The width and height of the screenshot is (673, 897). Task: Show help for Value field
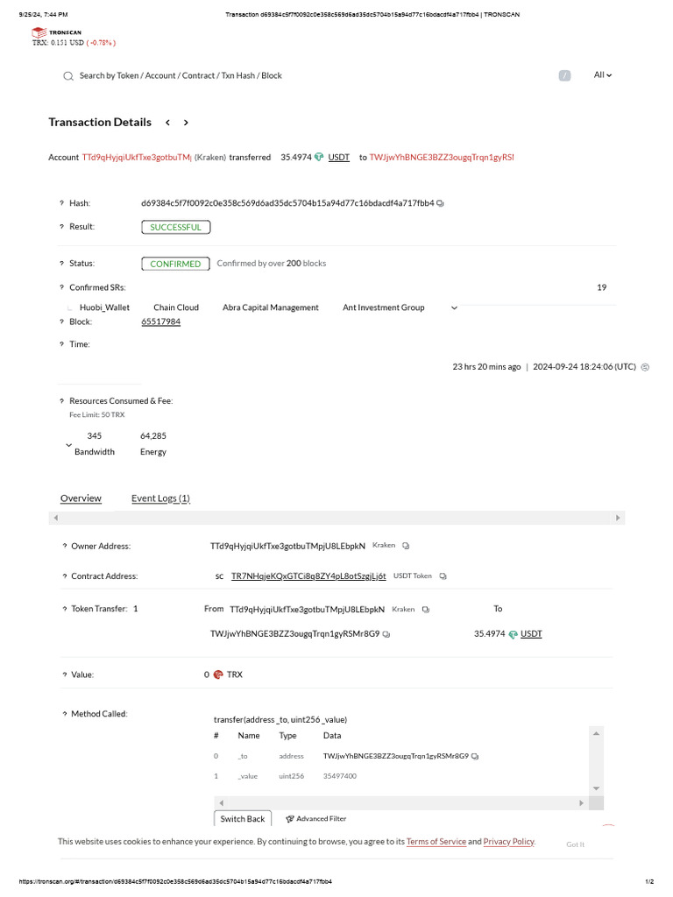click(x=65, y=675)
